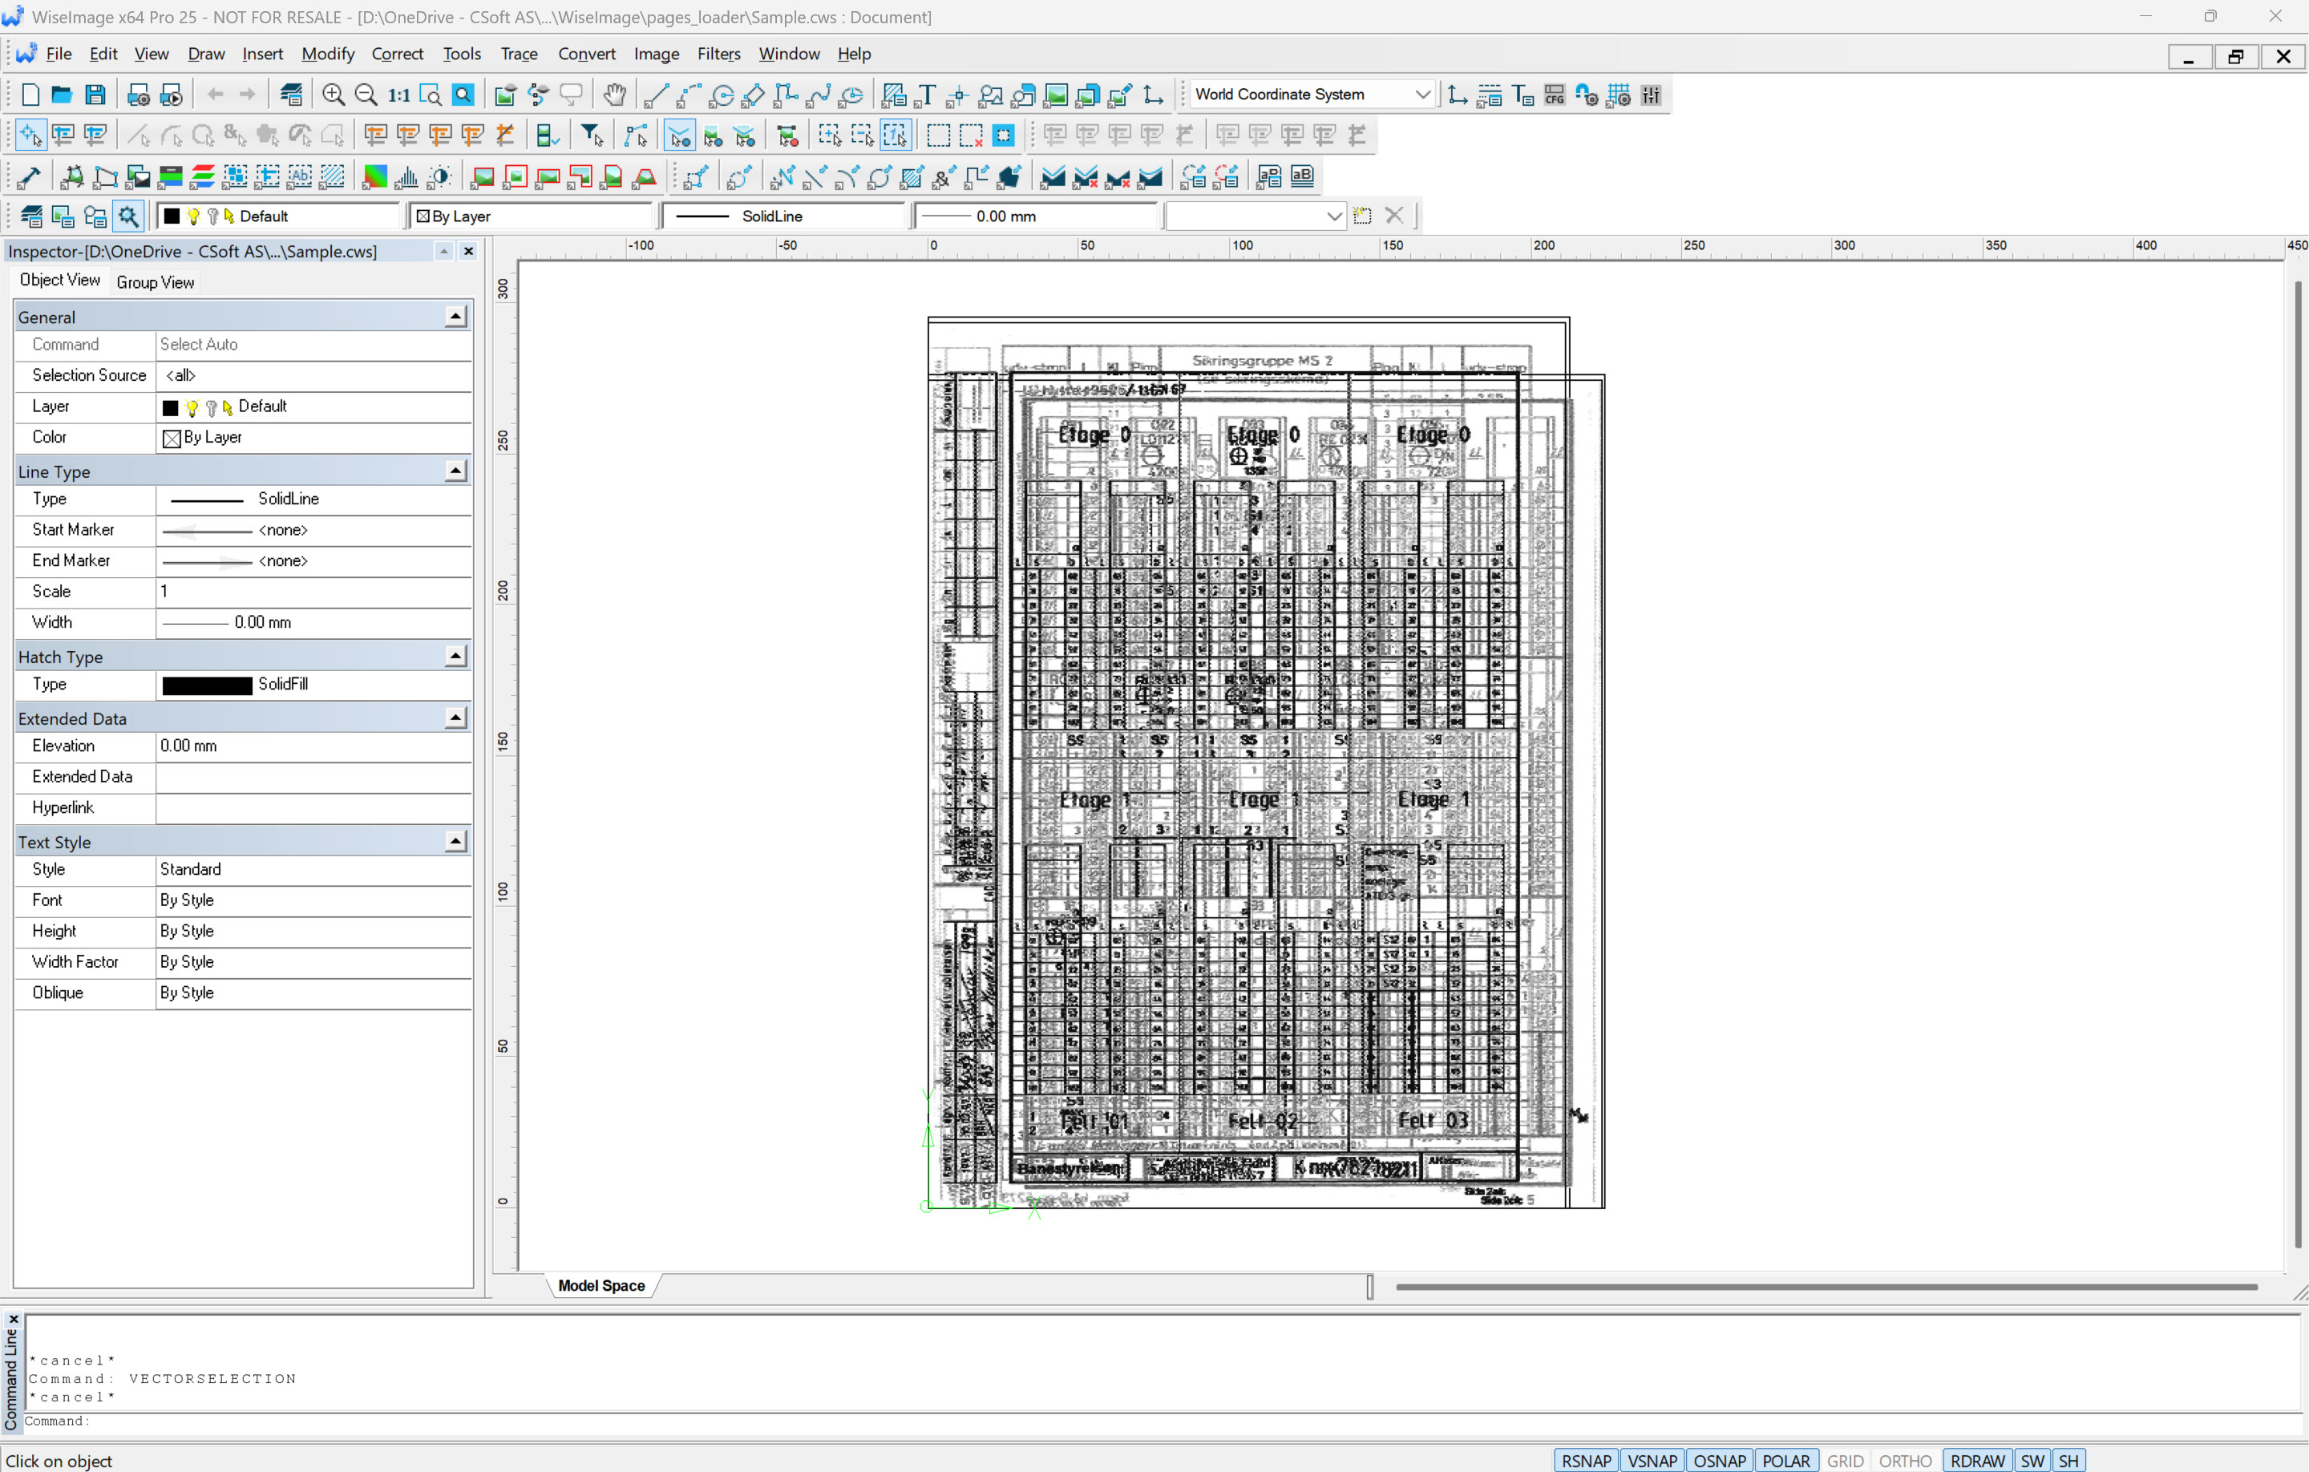Click the Model Space tab
Screen dimensions: 2309x1472
click(x=601, y=1285)
